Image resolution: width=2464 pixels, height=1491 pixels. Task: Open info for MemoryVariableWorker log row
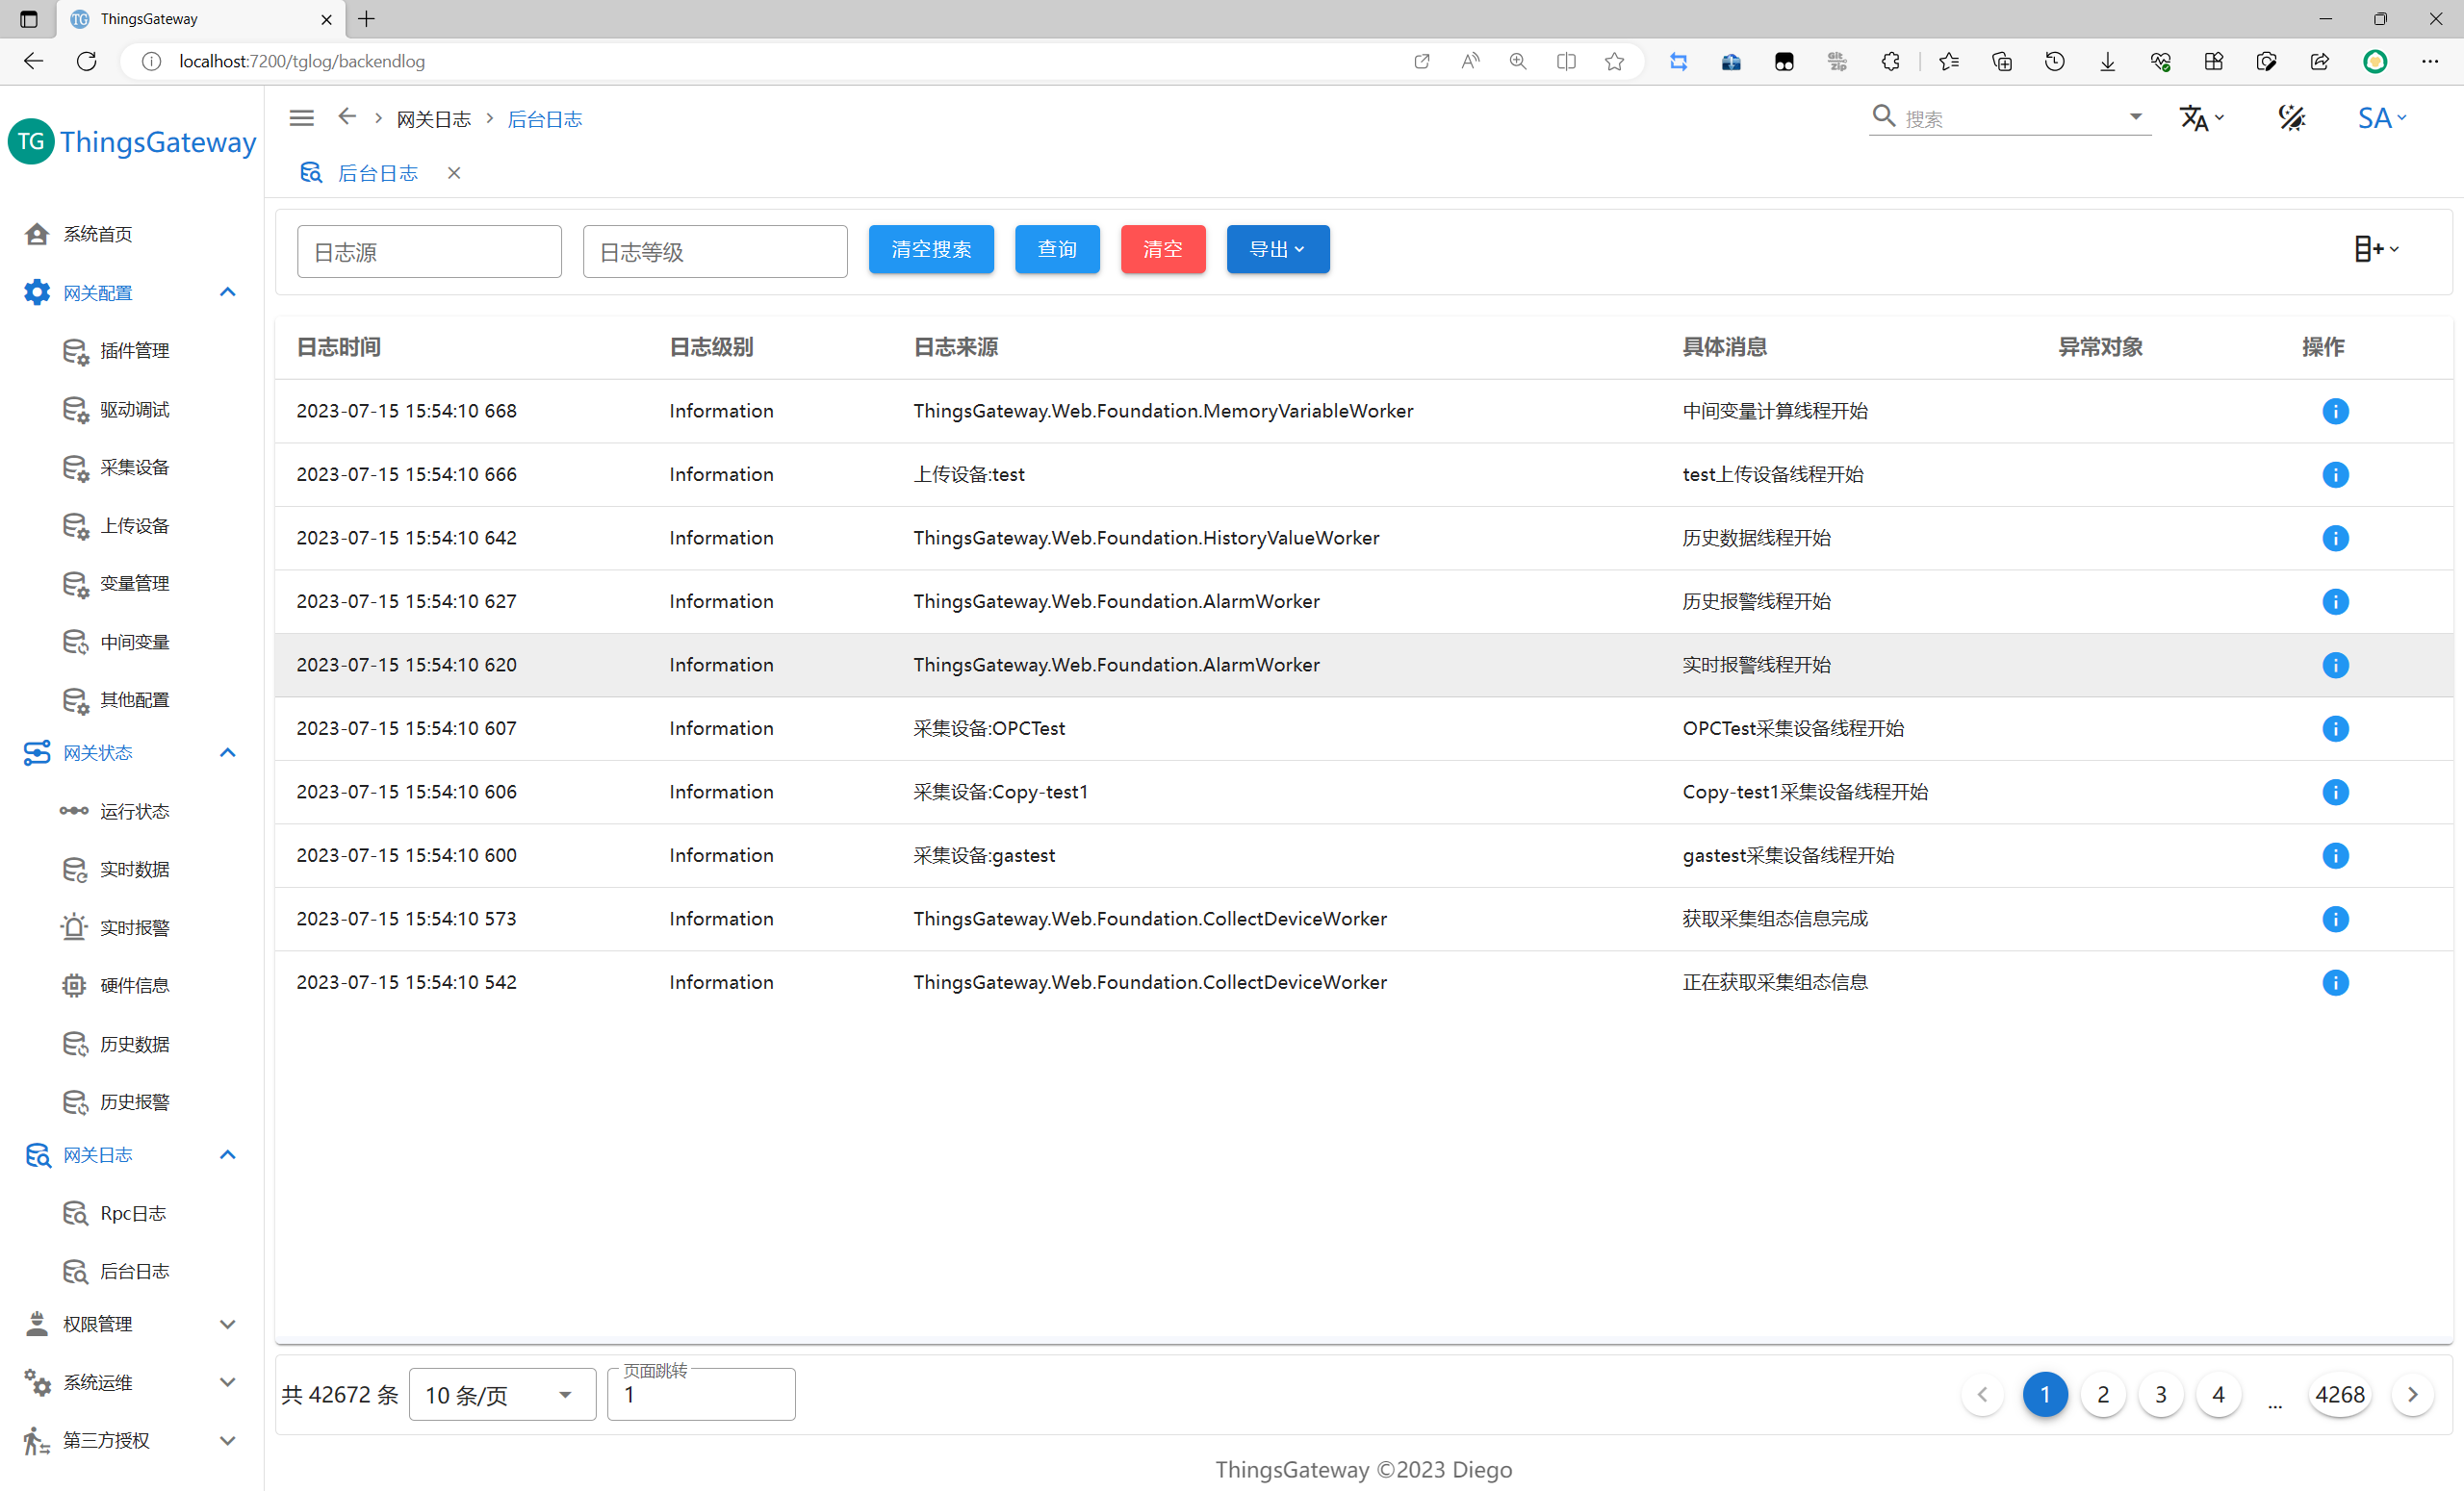(2334, 411)
